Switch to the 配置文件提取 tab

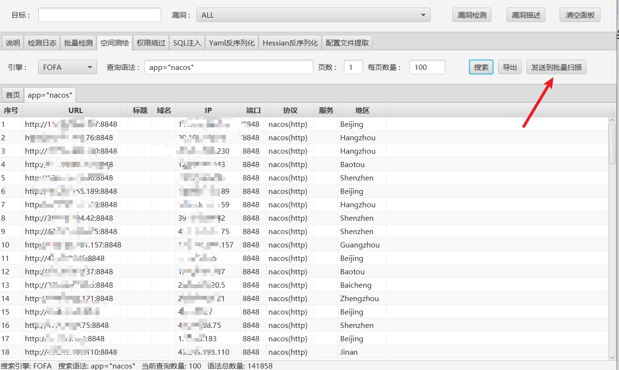[x=347, y=42]
